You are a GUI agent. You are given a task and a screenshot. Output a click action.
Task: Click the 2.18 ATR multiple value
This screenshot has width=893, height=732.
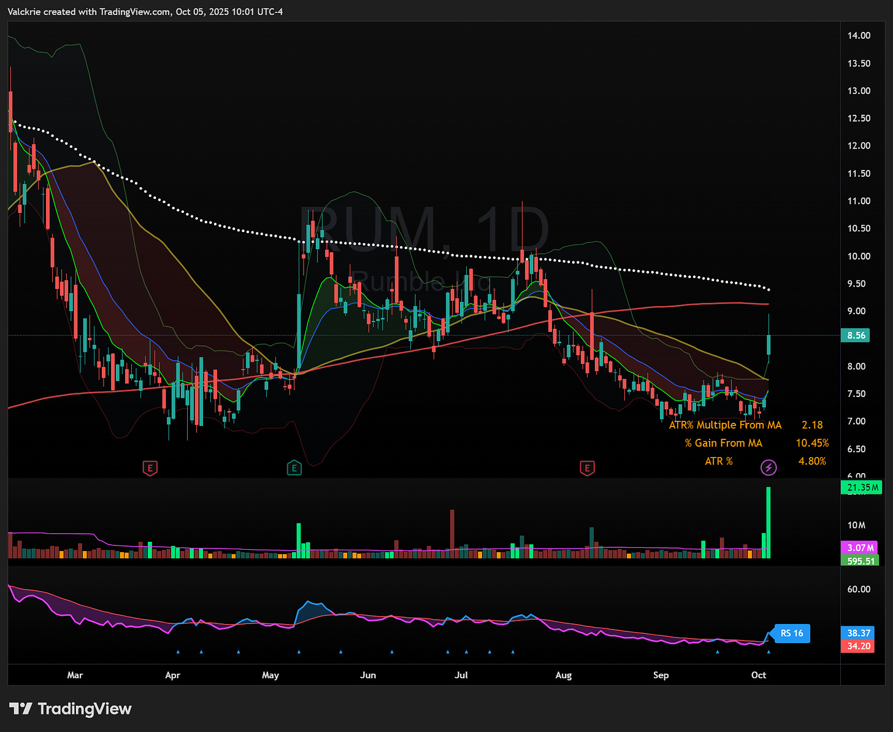coord(812,425)
